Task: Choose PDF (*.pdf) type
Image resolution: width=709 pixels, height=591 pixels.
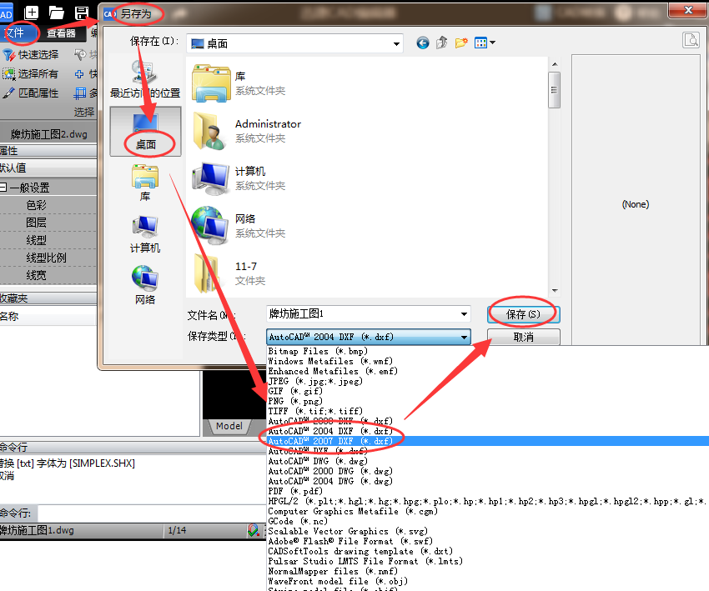Action: tap(295, 491)
